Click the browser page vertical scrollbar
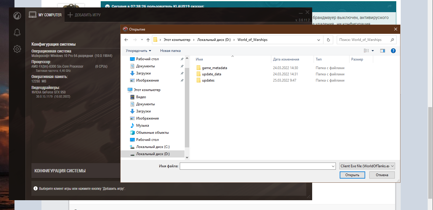433x210 pixels. click(430, 153)
